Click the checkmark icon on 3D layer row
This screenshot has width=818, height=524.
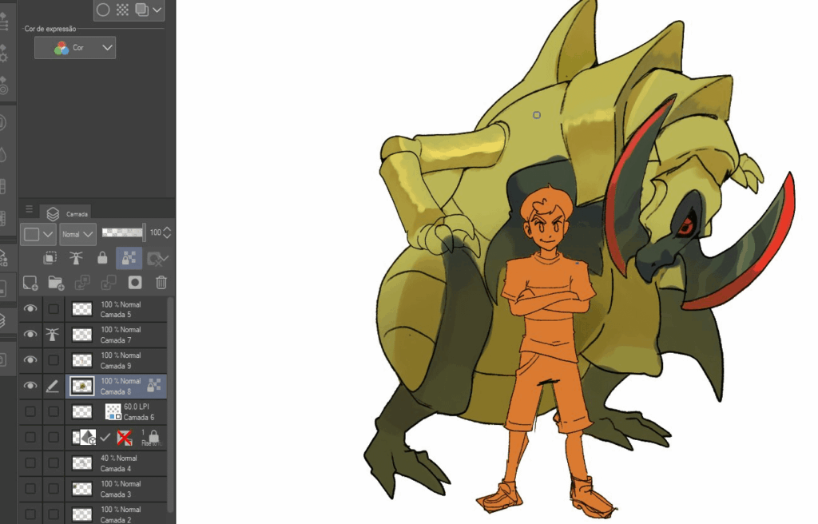click(105, 438)
